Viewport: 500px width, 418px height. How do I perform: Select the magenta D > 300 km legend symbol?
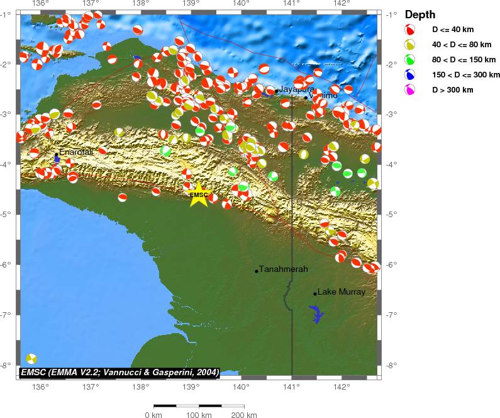pos(409,90)
